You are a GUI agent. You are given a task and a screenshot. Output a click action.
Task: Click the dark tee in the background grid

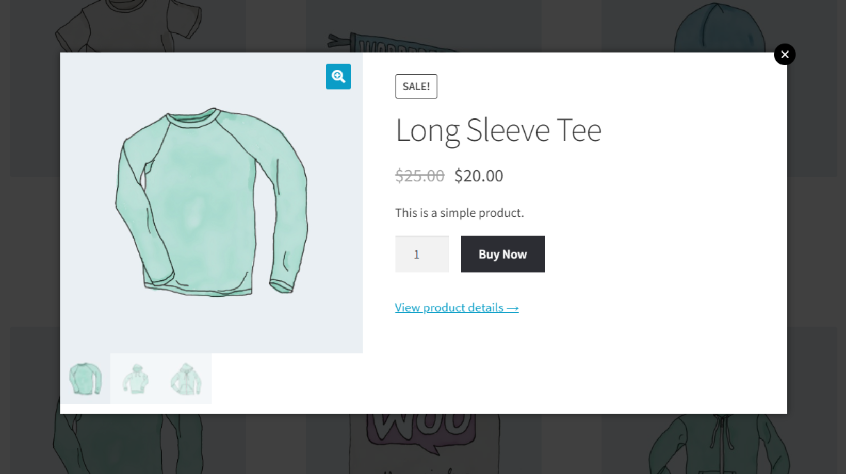[129, 26]
